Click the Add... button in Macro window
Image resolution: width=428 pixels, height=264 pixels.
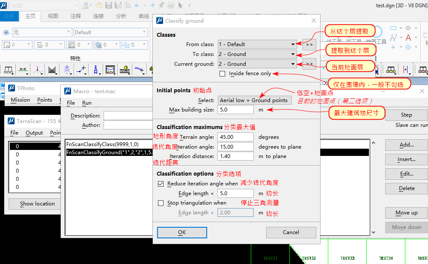[407, 145]
